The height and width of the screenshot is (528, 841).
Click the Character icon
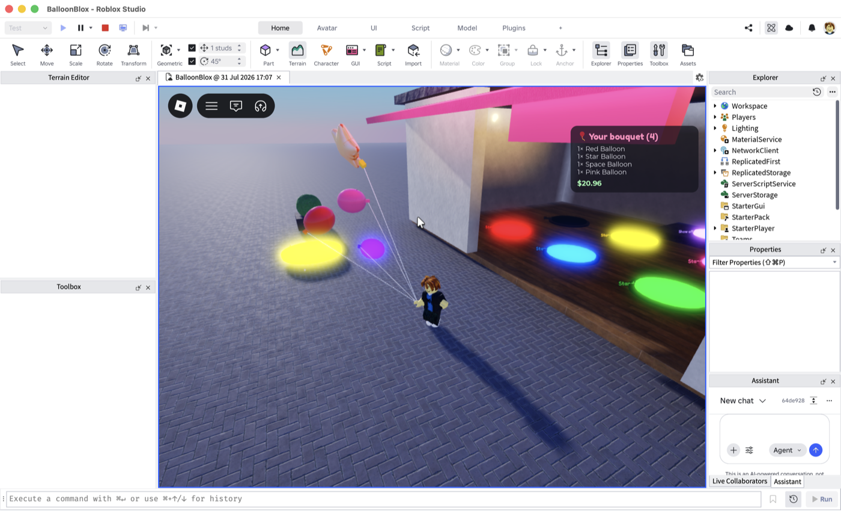[326, 50]
